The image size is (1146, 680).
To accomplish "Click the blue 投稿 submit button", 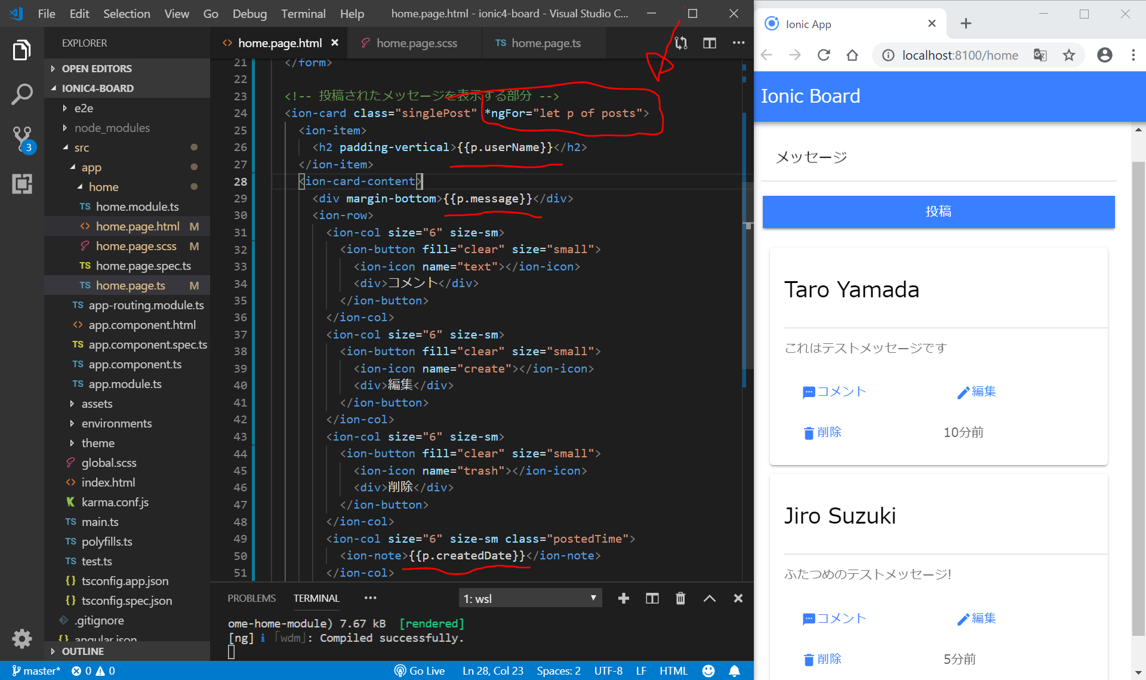I will coord(938,211).
